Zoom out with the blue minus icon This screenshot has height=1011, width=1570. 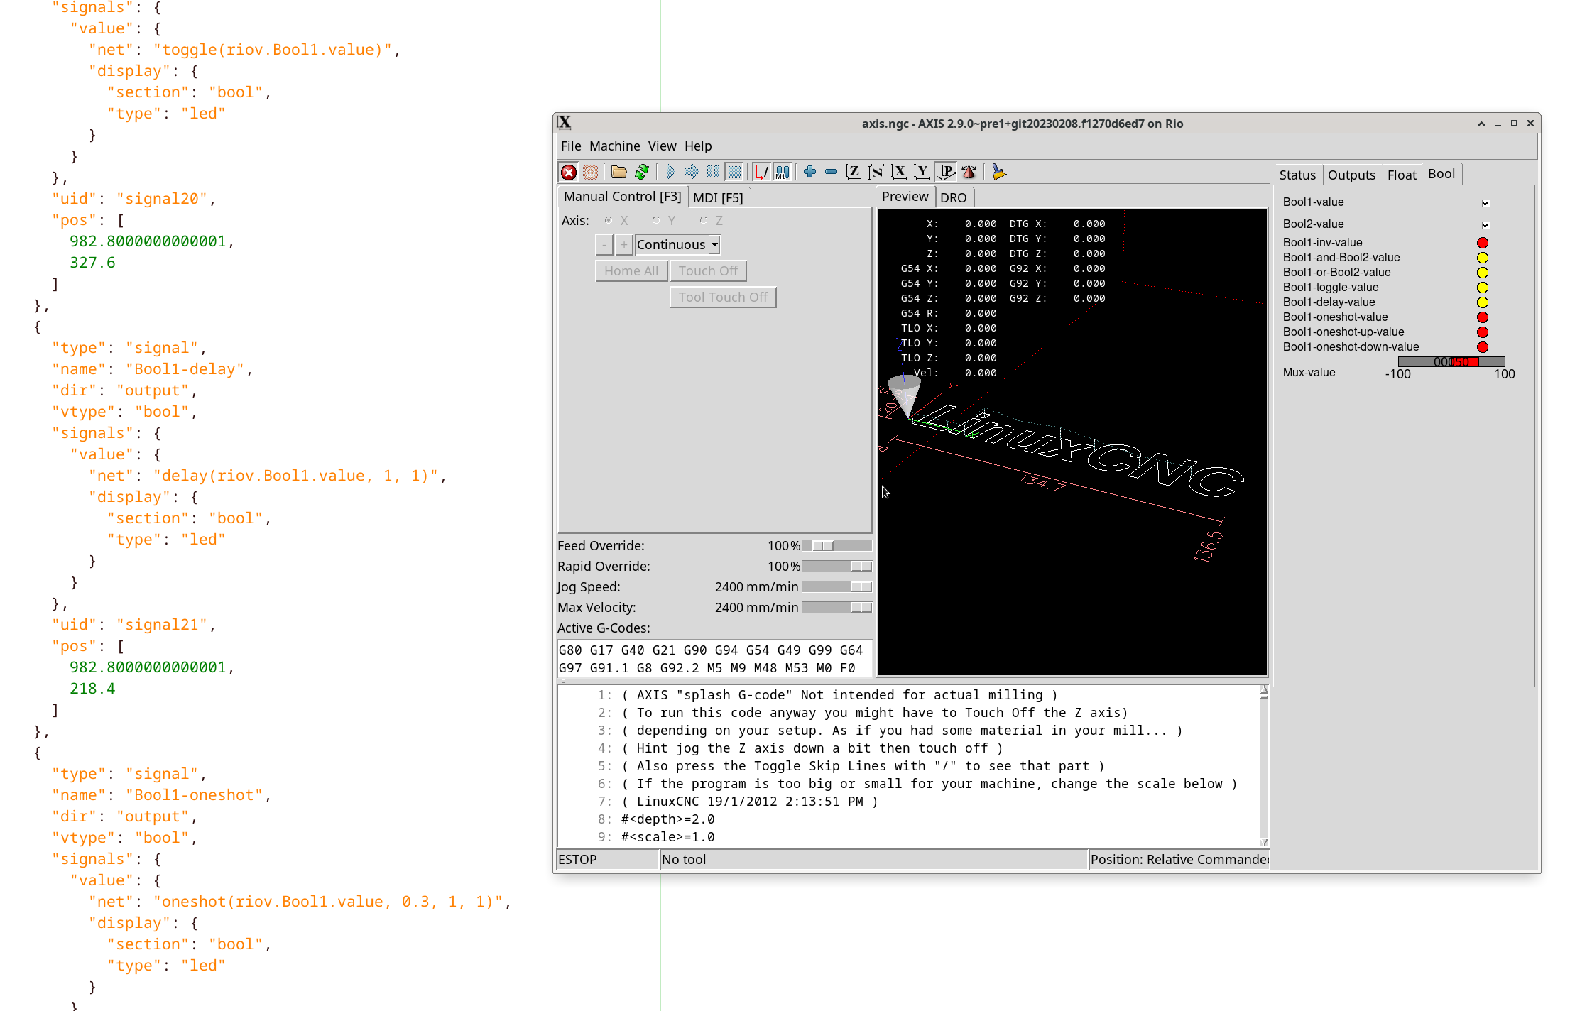pyautogui.click(x=831, y=172)
